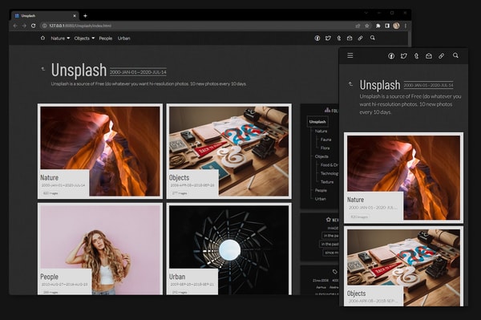Viewport: 481px width, 320px height.
Task: Go to Urban in the top navigation menu
Action: click(x=124, y=38)
